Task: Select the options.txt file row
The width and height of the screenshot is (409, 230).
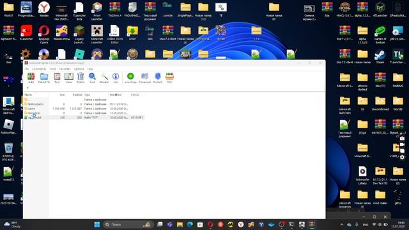Action: (x=84, y=118)
